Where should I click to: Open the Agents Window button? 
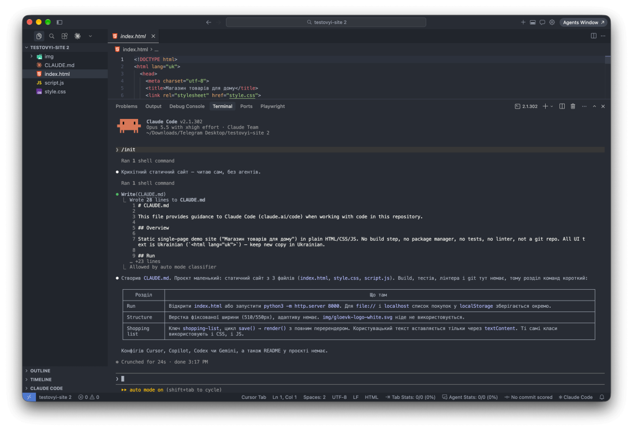coord(583,22)
